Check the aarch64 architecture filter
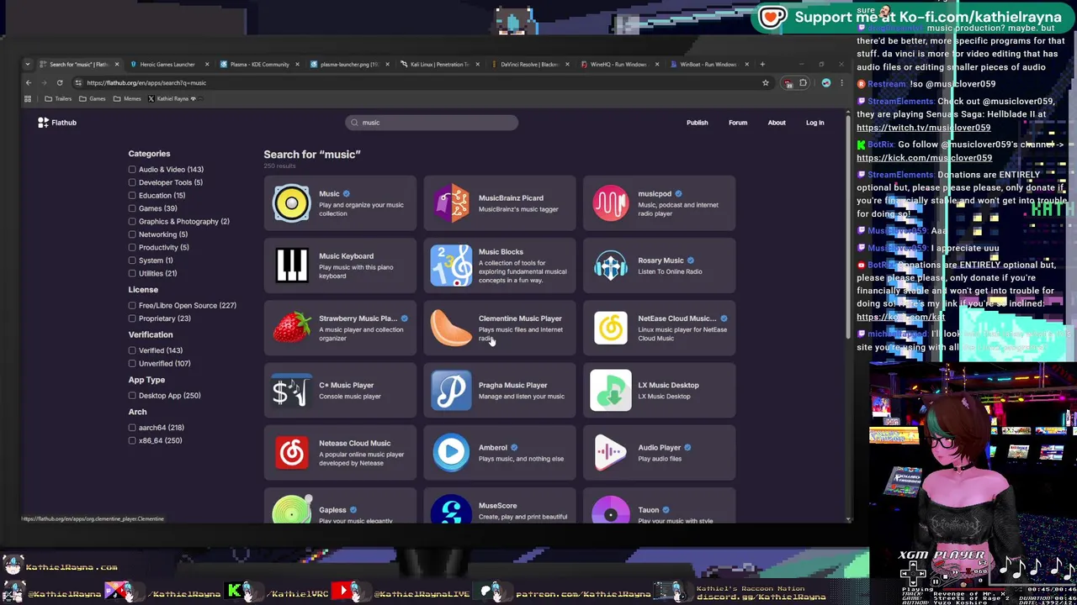 (x=132, y=428)
